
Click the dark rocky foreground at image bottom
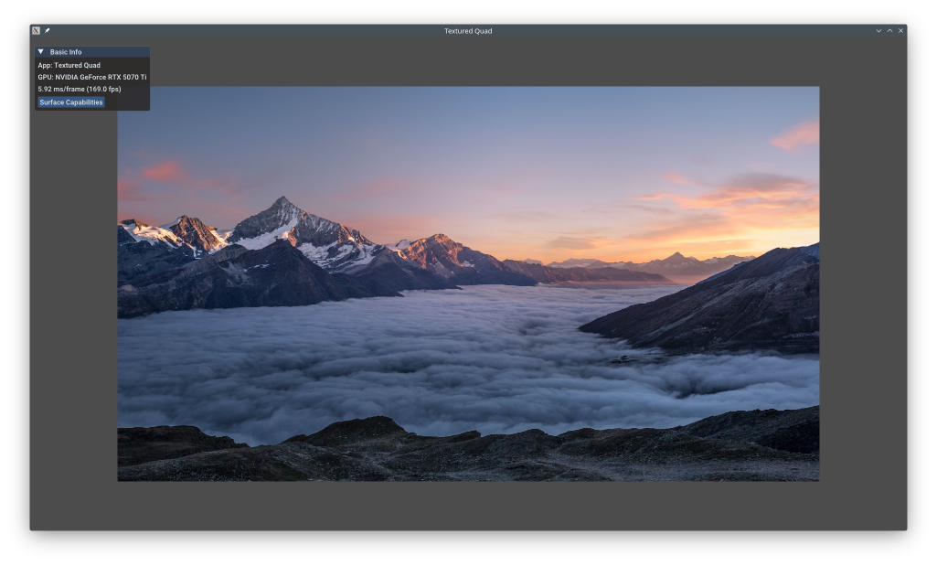click(457, 454)
